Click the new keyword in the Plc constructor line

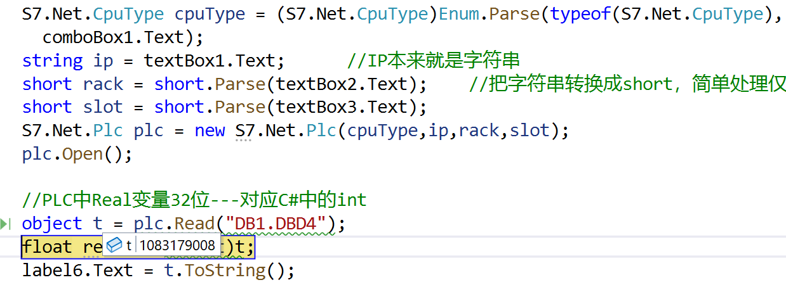pos(210,131)
